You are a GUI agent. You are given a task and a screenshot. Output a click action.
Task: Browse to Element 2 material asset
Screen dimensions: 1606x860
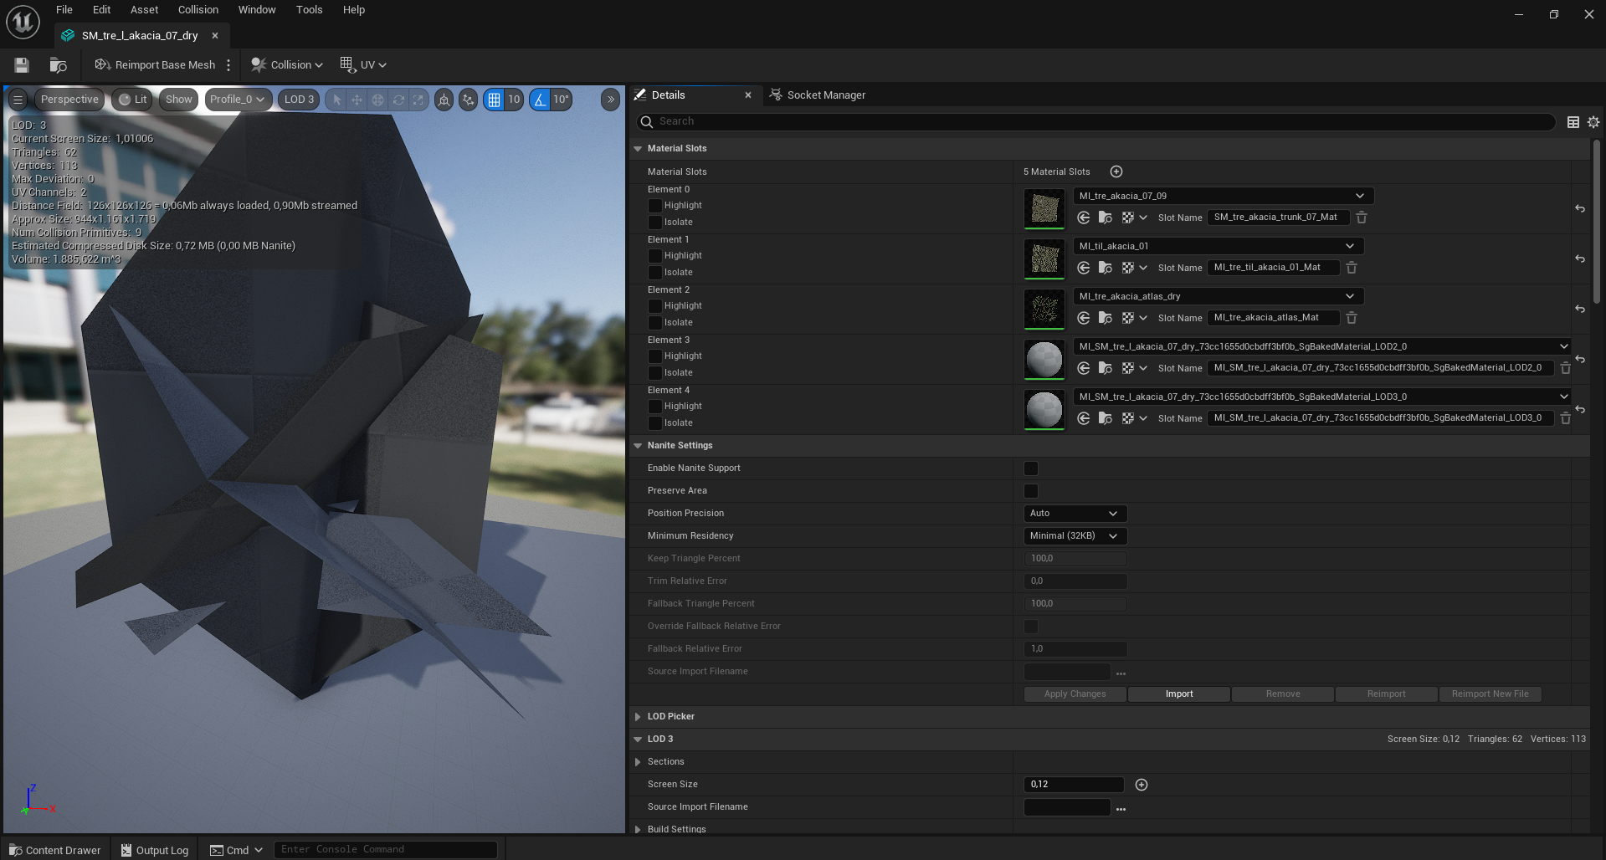1106,318
